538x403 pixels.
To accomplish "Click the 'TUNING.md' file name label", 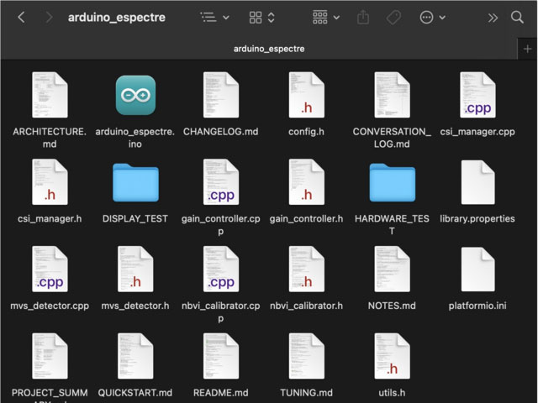I will point(306,393).
